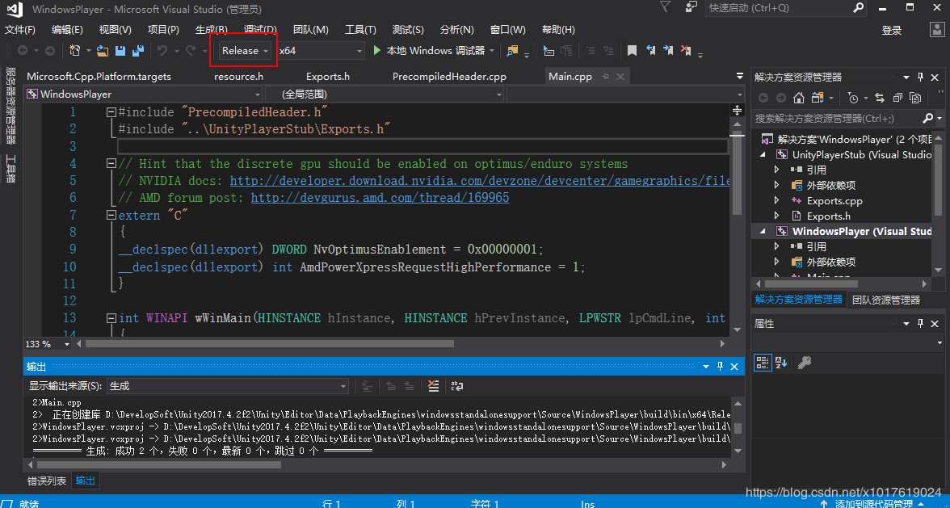Click the New Project toolbar icon
This screenshot has width=950, height=508.
[75, 51]
